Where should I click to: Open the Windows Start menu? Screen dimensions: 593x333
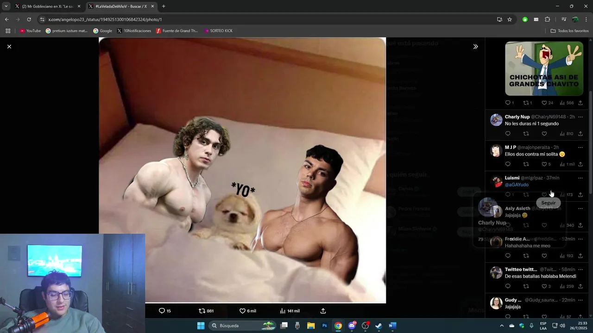point(201,326)
